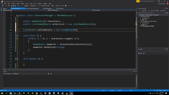The height and width of the screenshot is (95, 169).
Task: Open the Tools menu
Action: click(x=31, y=3)
